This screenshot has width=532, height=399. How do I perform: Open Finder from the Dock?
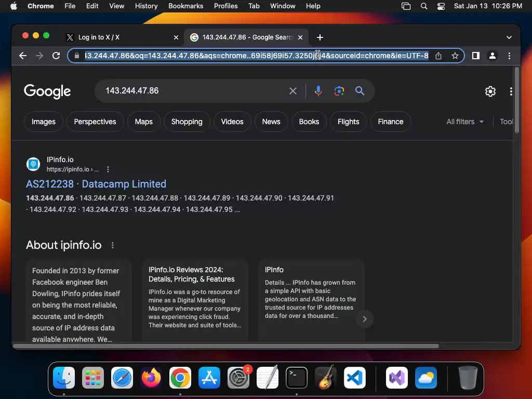(64, 378)
